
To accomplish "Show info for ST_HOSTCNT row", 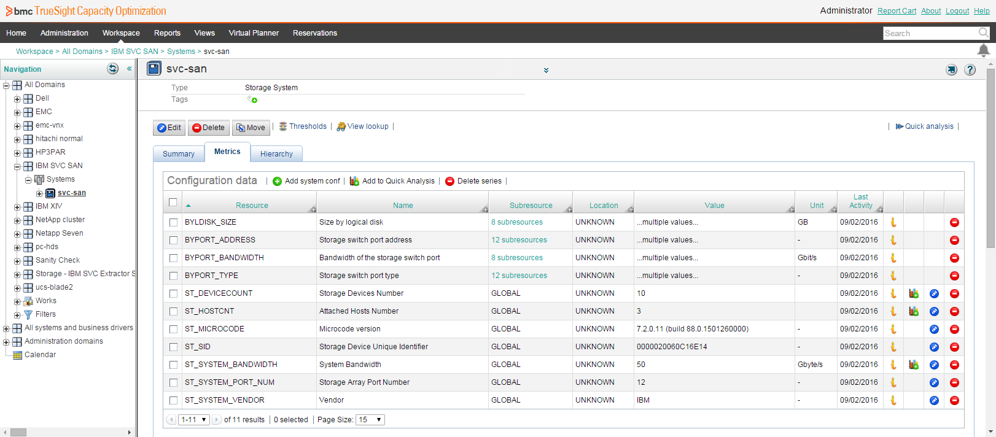I will tap(893, 311).
